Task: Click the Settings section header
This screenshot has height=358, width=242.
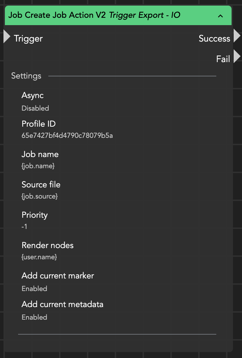Action: (x=26, y=76)
